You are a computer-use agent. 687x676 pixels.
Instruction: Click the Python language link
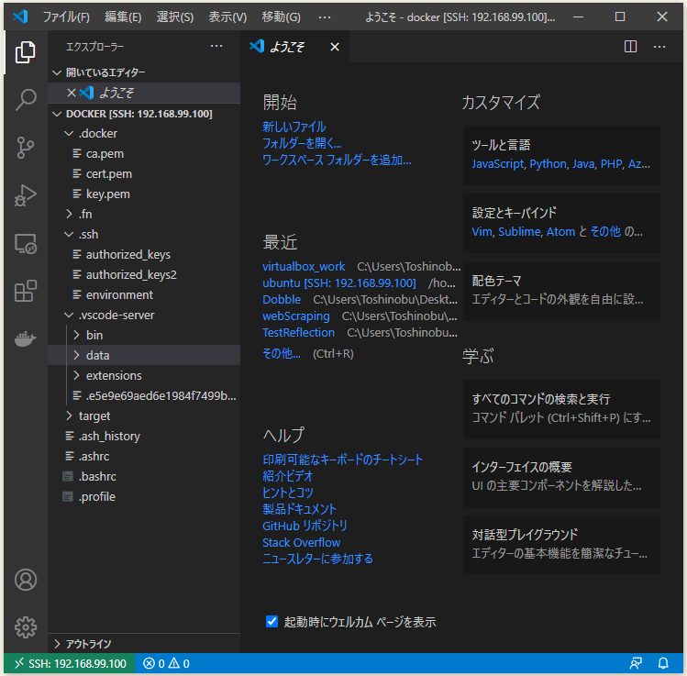(x=548, y=164)
